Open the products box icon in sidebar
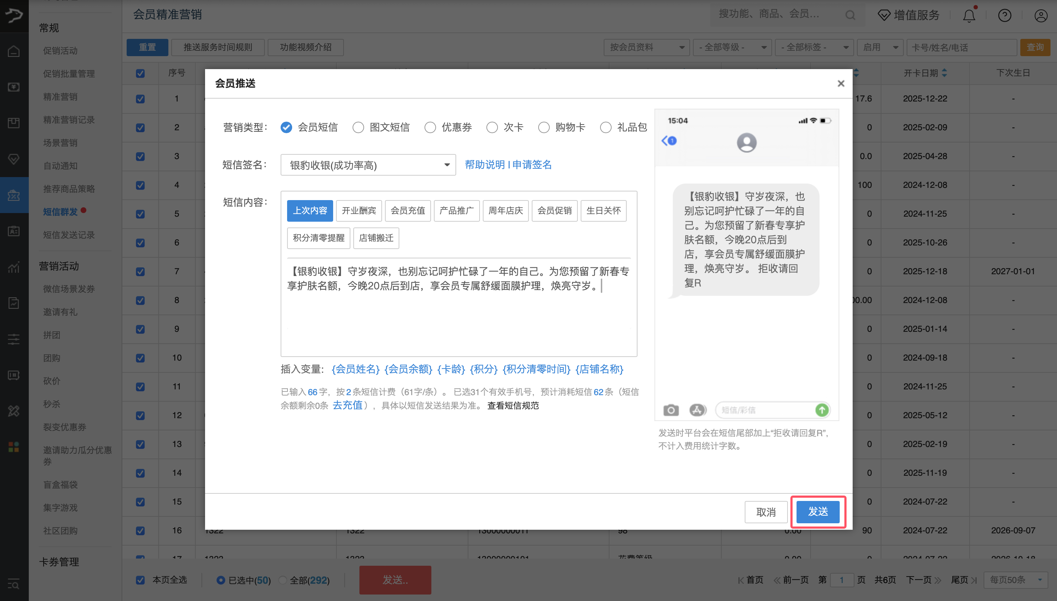 14,122
